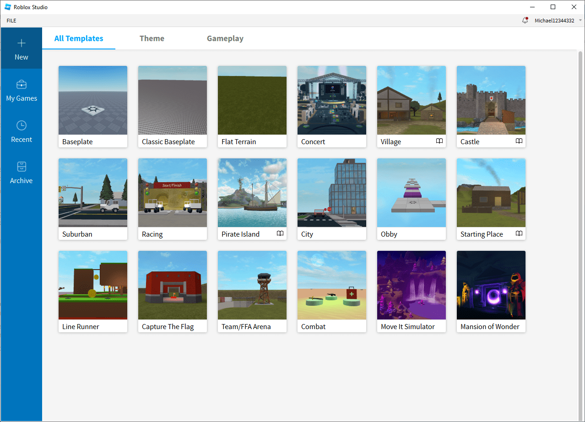Choose the Suburban template thumbnail

[93, 193]
